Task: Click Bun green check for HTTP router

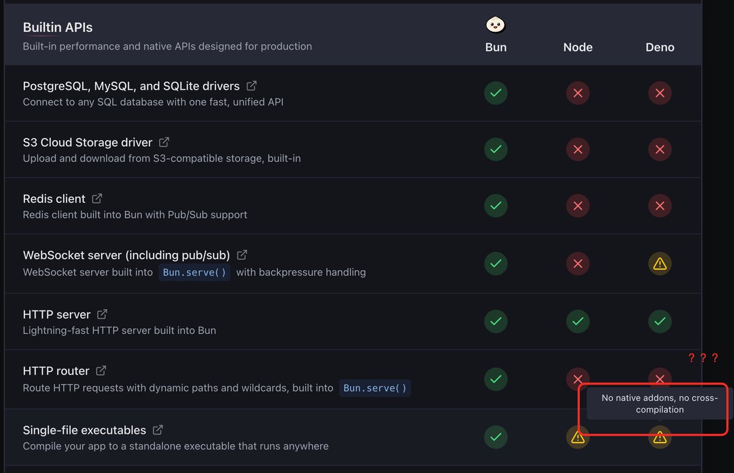Action: [495, 380]
